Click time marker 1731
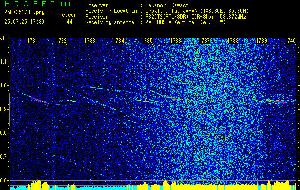Viewport: 300px width, 190px height. (32, 41)
